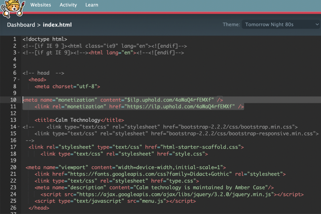321x214 pixels.
Task: Click the type.css stylesheet line
Action: point(117,181)
